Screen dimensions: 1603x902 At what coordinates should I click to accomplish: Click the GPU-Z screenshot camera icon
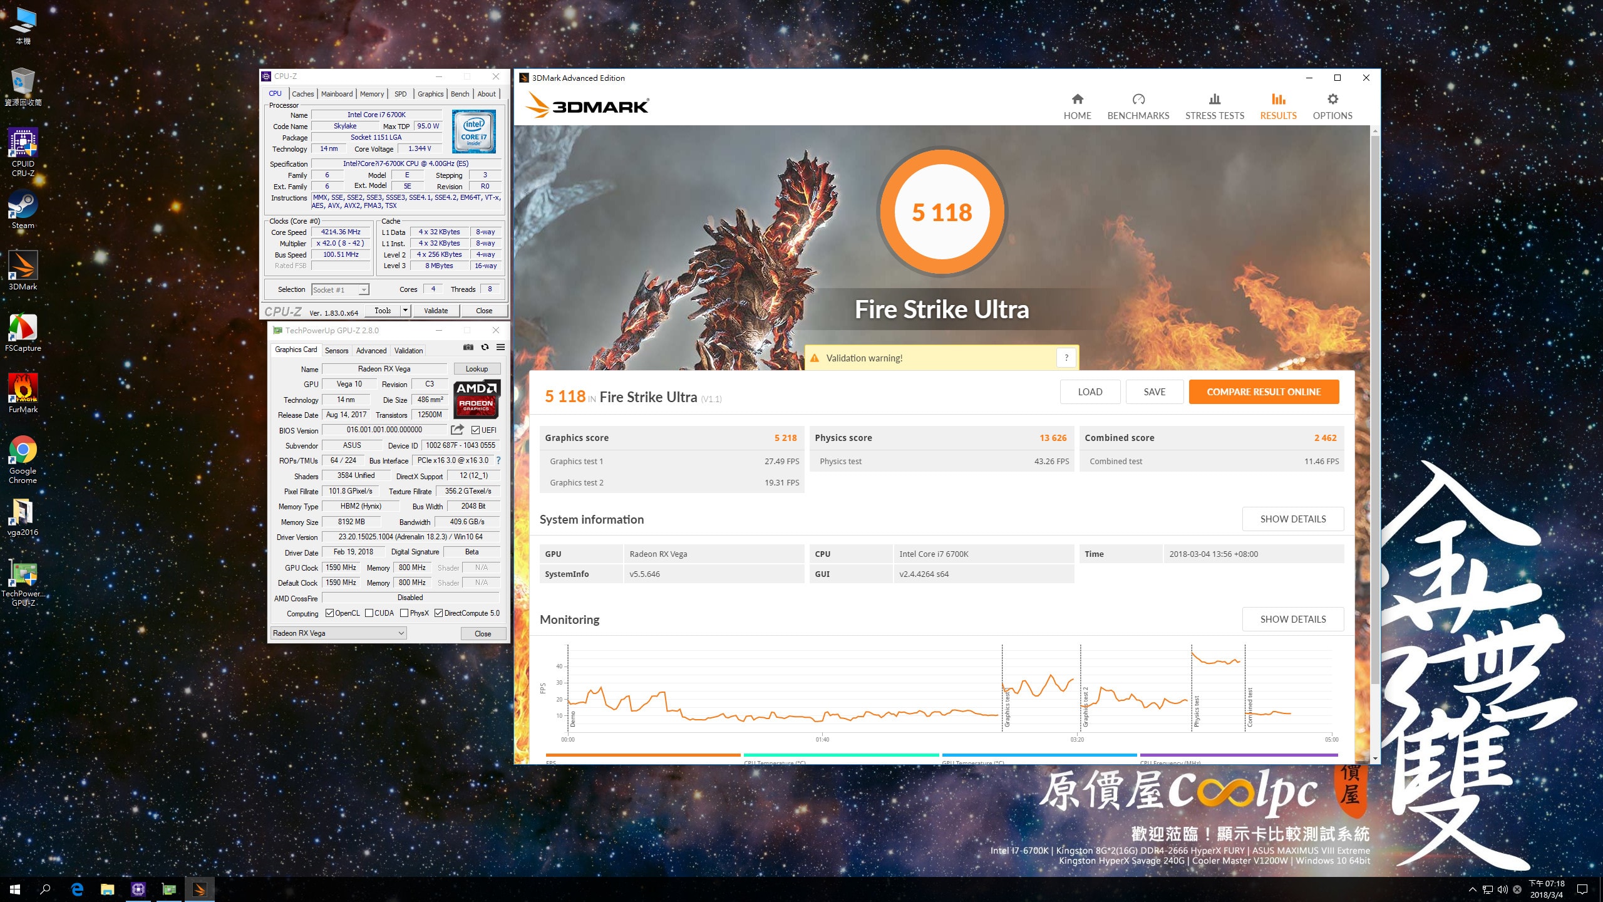pyautogui.click(x=468, y=347)
